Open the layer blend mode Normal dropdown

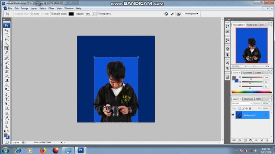coord(241,104)
